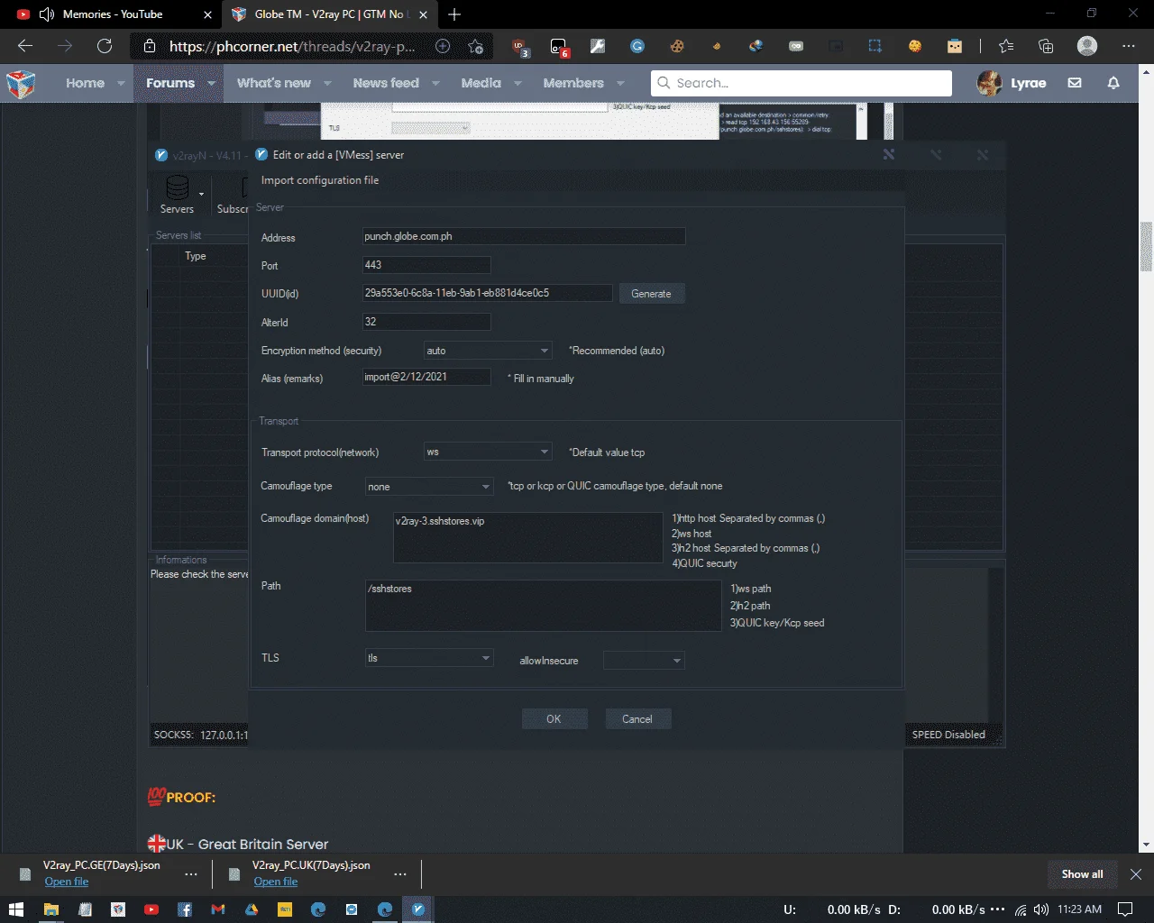
Task: Open Transport protocol dropdown set to ws
Action: click(x=488, y=452)
